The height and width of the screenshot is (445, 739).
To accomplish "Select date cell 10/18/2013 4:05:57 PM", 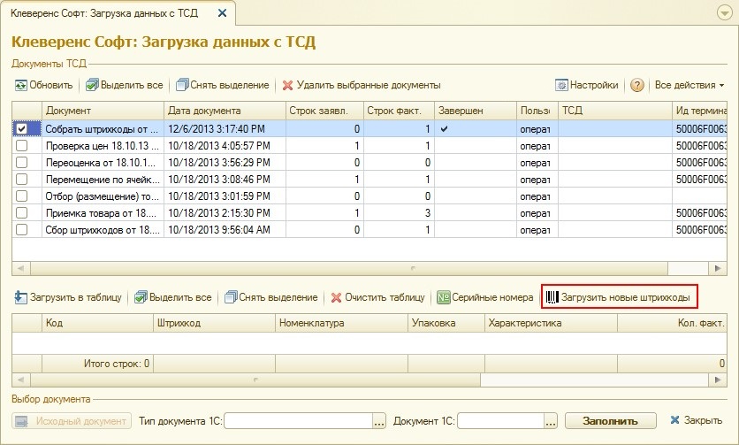I will (225, 146).
